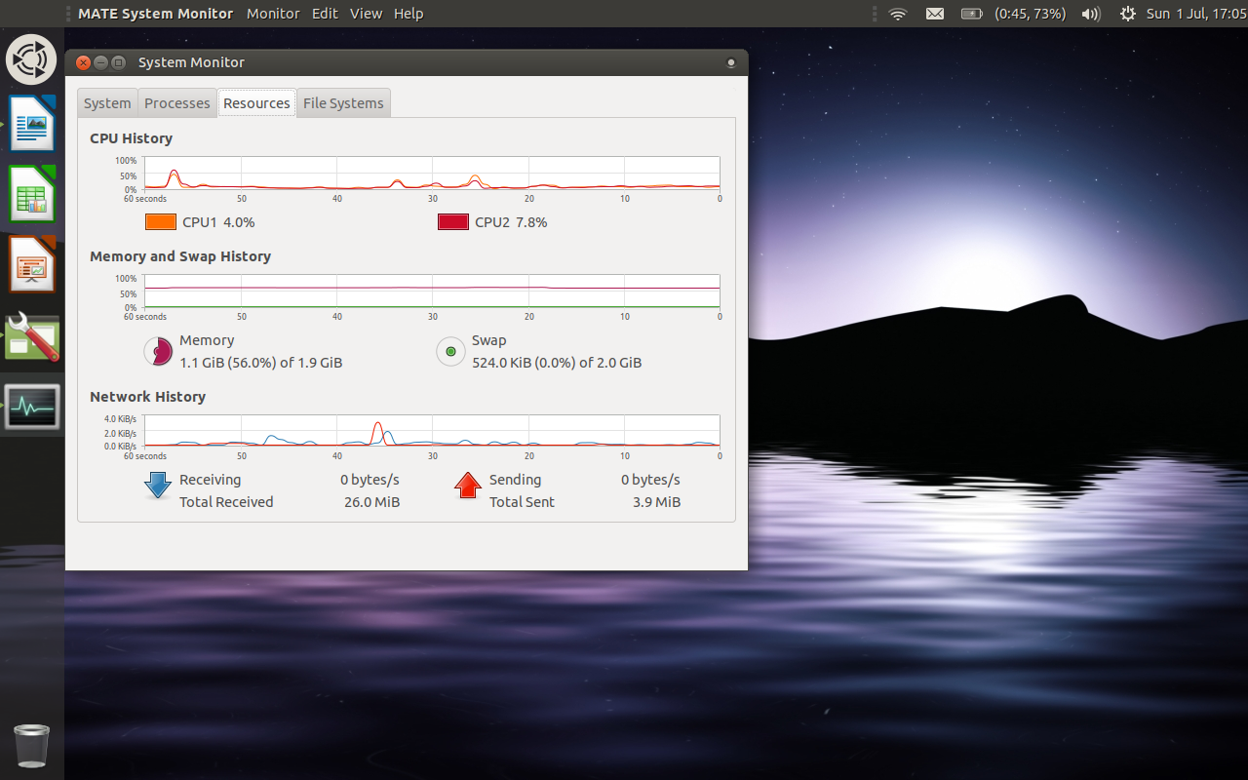Open the Trash in the launcher
The image size is (1248, 780).
tap(32, 746)
